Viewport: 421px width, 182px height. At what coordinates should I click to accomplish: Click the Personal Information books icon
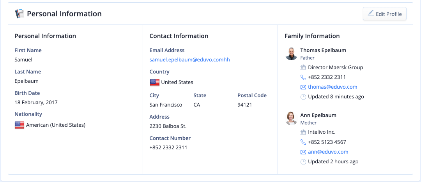(19, 13)
